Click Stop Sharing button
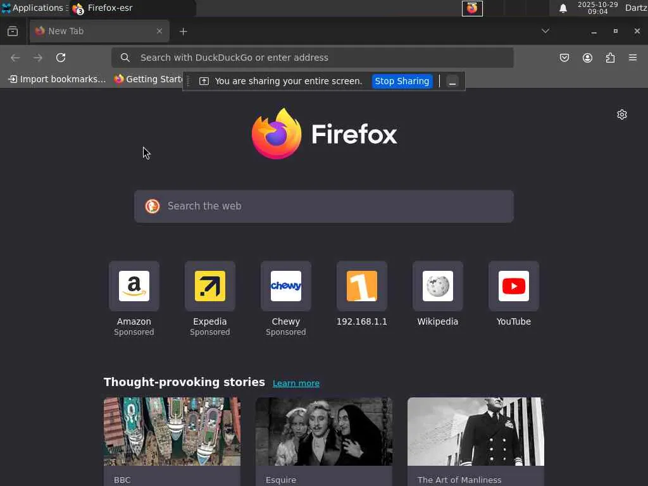Image resolution: width=648 pixels, height=486 pixels. click(402, 81)
